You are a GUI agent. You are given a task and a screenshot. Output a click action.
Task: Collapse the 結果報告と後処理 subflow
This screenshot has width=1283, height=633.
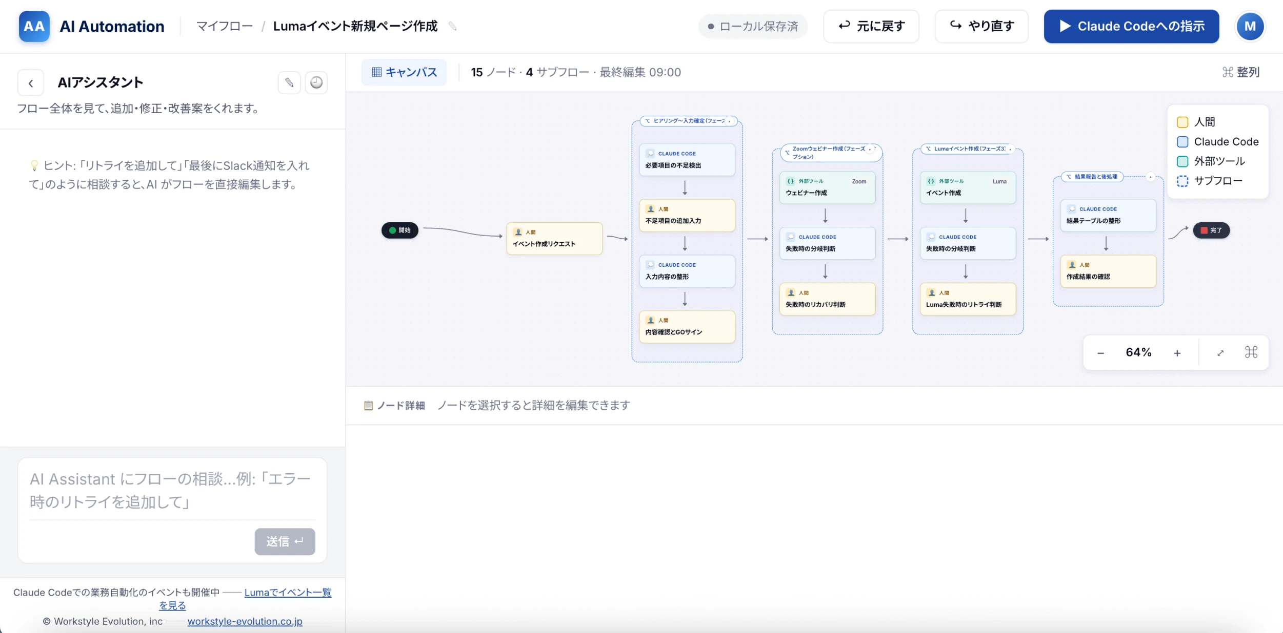(x=1151, y=177)
